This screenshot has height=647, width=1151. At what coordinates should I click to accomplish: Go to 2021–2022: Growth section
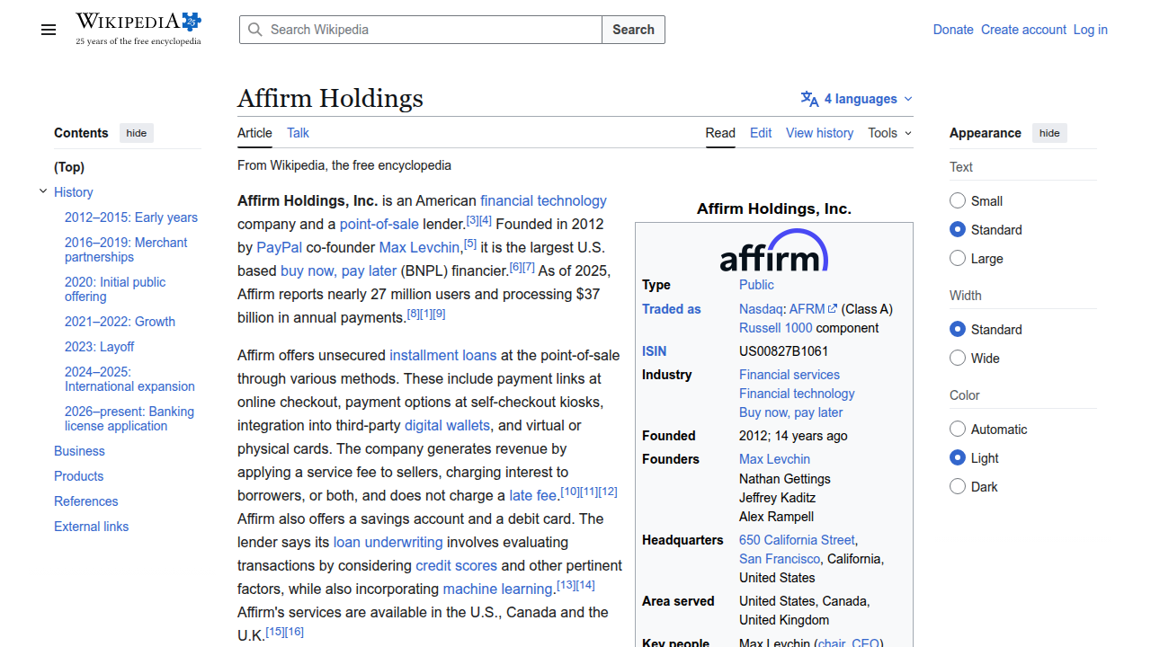point(120,322)
